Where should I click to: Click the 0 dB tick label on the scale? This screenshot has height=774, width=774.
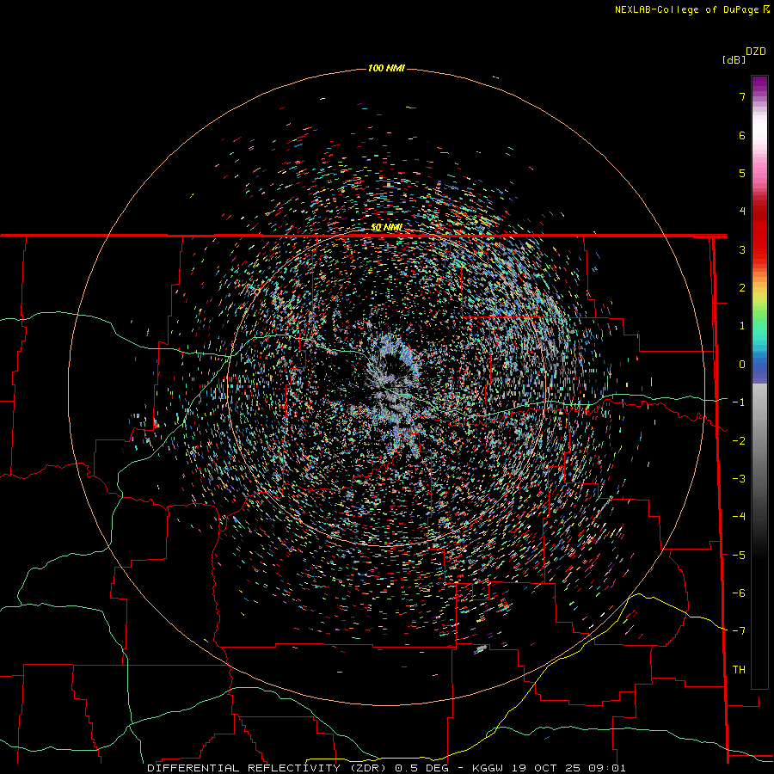coord(742,365)
